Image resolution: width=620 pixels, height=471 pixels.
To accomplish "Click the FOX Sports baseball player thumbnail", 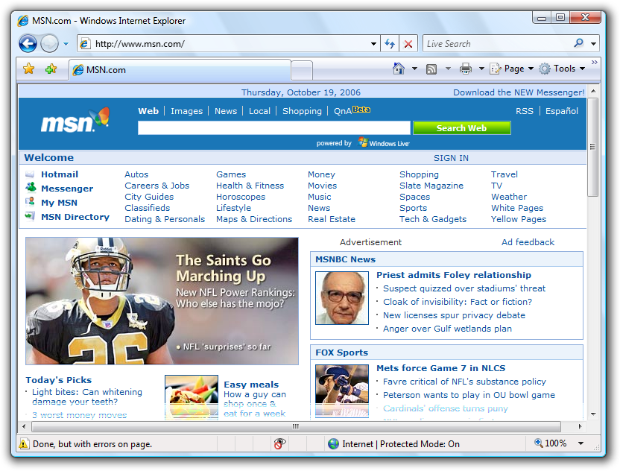I will coord(342,391).
